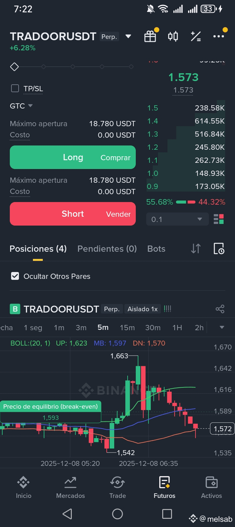Expand the TRADOORUSDT pair selector arrow
235x527 pixels.
click(128, 36)
